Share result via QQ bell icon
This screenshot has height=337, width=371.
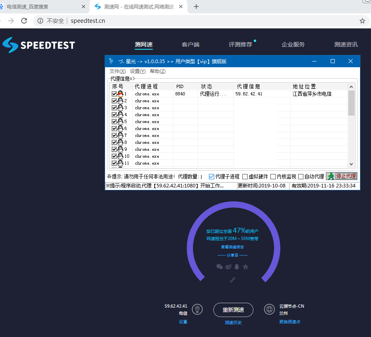coord(237,267)
